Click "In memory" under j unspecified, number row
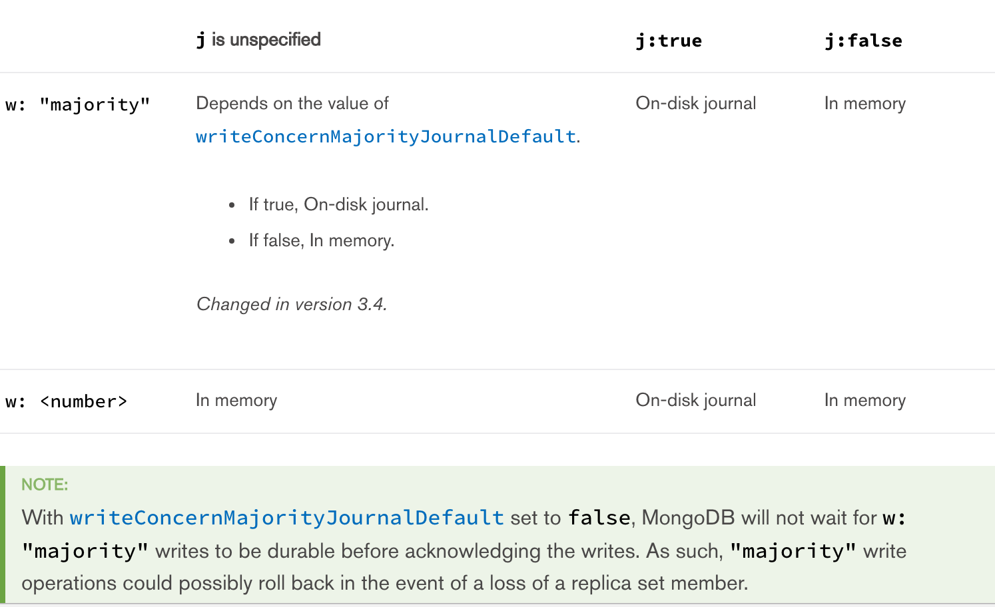This screenshot has width=995, height=607. point(236,401)
